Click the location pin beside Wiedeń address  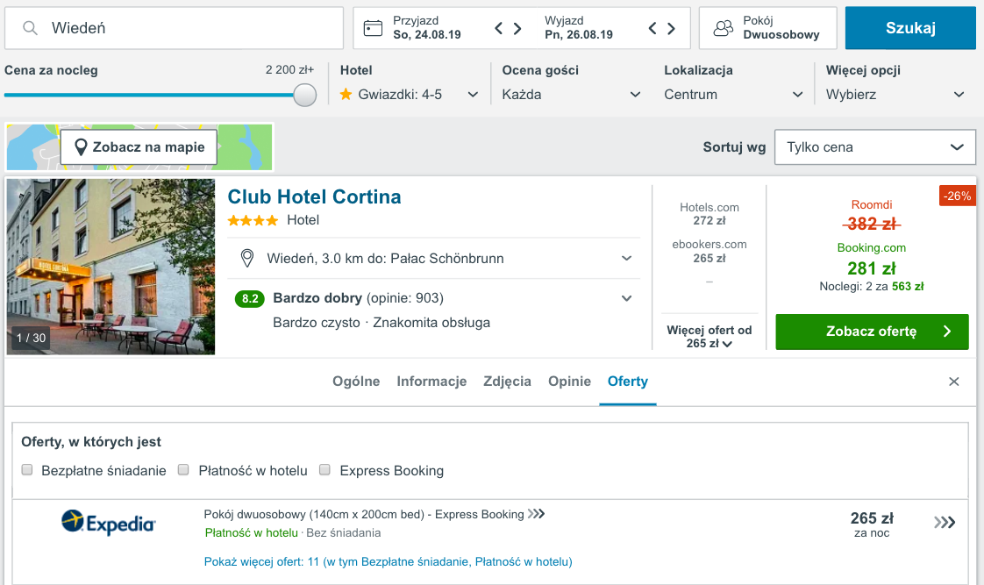pyautogui.click(x=247, y=258)
